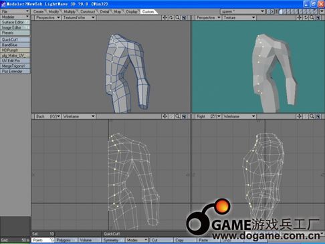Click the rotate icon in top-left Perspective viewport
Image resolution: width=325 pixels, height=244 pixels.
[171, 17]
